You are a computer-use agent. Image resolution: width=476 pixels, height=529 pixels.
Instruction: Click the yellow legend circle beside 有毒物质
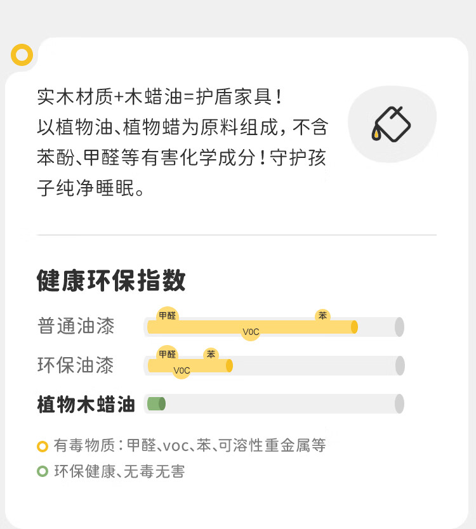point(43,446)
